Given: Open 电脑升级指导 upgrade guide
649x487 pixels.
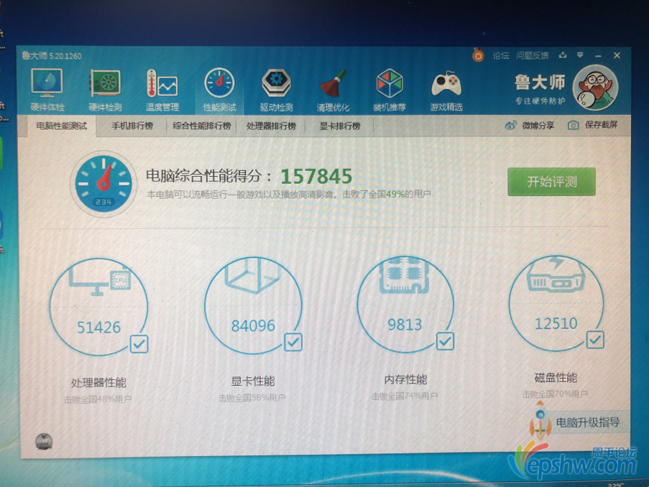Looking at the screenshot, I should (588, 422).
